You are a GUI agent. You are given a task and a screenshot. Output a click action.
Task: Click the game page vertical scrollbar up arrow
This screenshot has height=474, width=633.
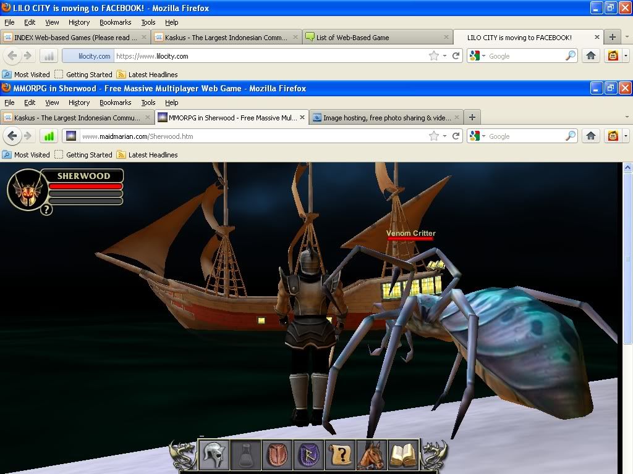coord(628,167)
